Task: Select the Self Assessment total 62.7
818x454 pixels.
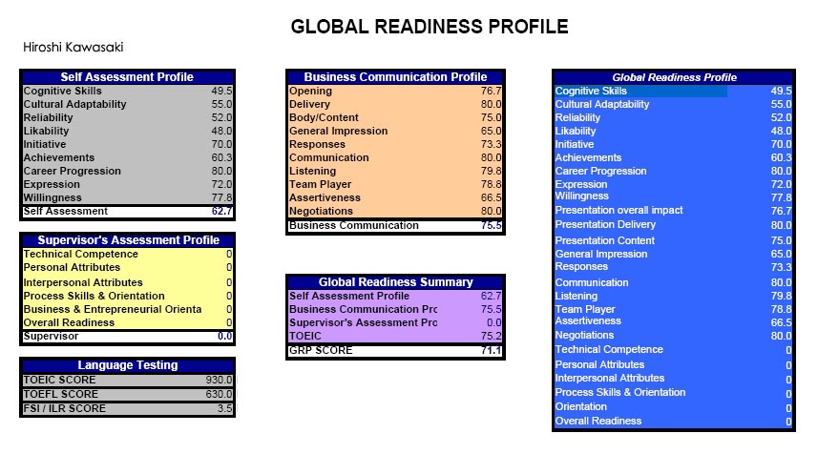Action: (221, 211)
